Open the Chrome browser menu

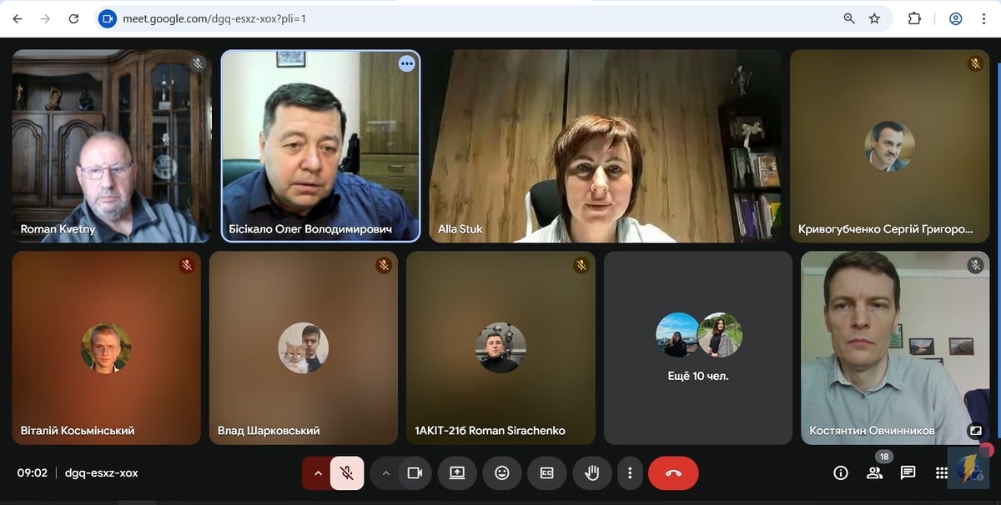pos(985,18)
